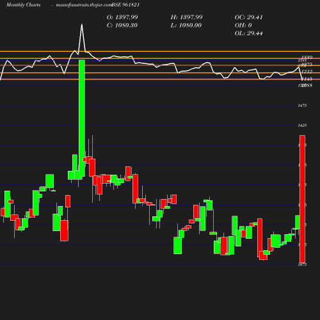Screen dimensions: 320x320
Task: Click the tallest green candlestick
Action: tap(82, 118)
